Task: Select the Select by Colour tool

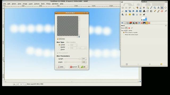Action: [x=137, y=8]
